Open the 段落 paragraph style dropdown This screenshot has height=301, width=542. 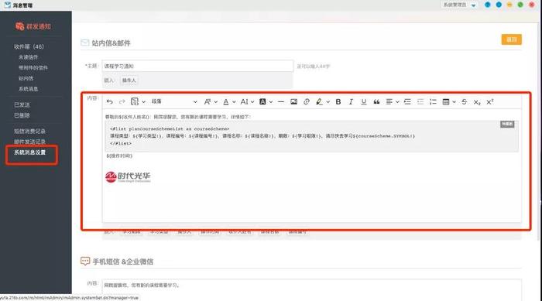[174, 101]
